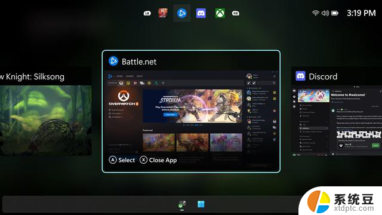Click Learn More button on Stadium banner
This screenshot has height=215, width=382.
(170, 115)
